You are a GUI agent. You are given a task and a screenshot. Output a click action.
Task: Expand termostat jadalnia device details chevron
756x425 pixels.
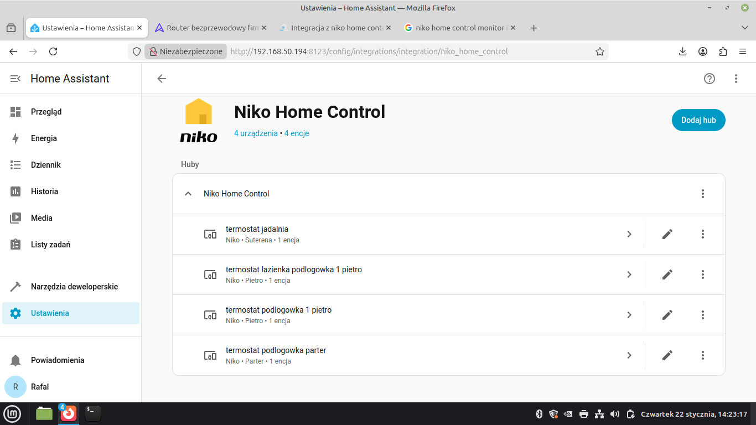629,234
